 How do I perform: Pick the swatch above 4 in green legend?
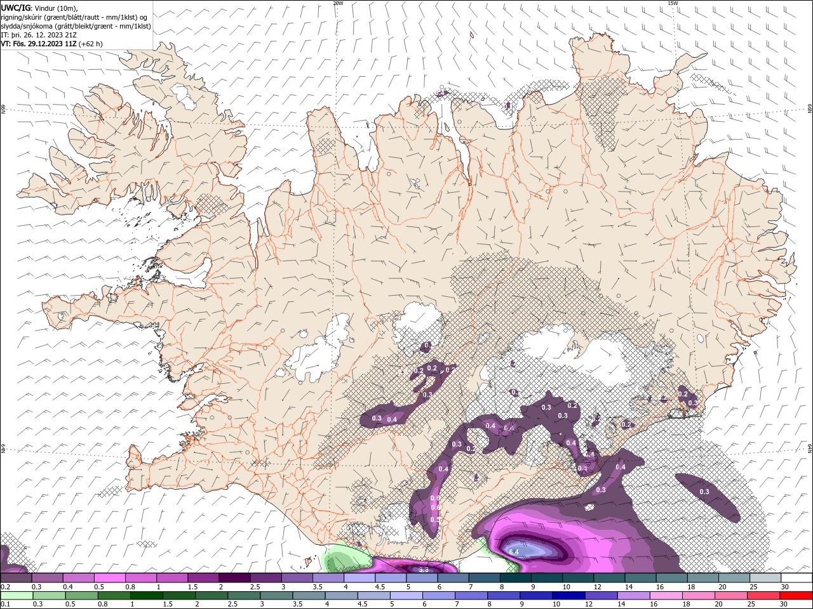pos(340,596)
